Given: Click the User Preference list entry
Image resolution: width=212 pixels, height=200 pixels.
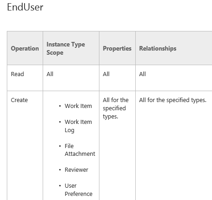Looking at the screenshot, I should 79,190.
